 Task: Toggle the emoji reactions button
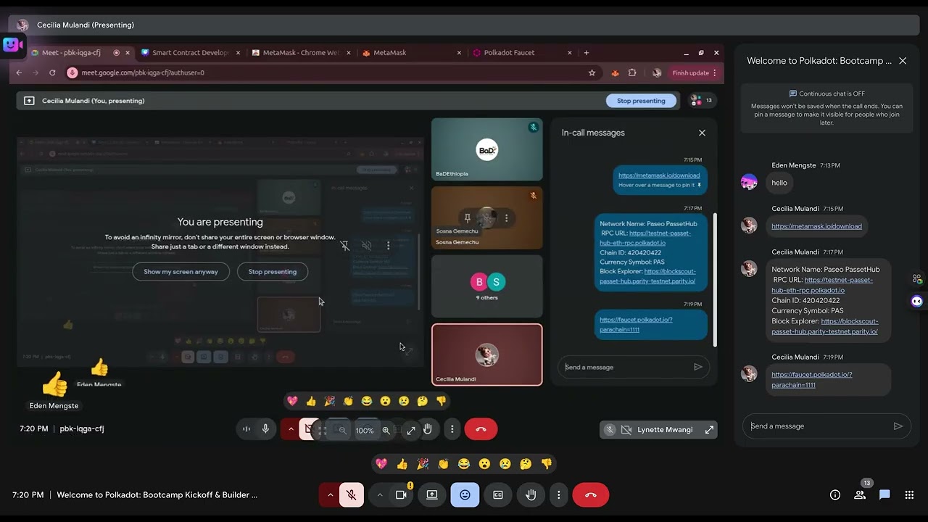point(465,495)
